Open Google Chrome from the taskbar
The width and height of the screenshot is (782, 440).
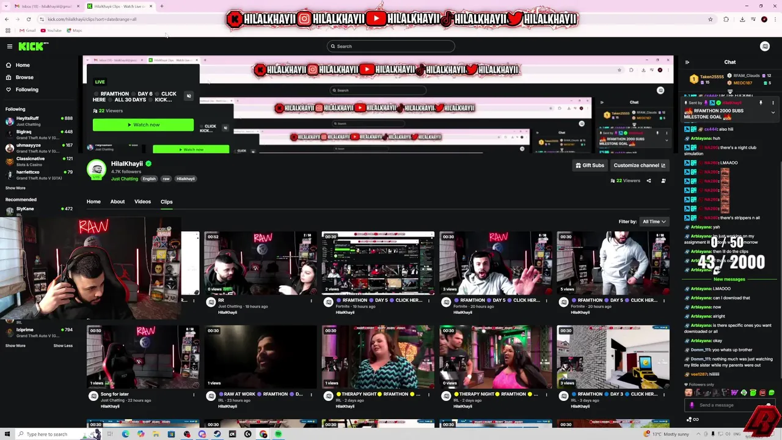(x=263, y=434)
